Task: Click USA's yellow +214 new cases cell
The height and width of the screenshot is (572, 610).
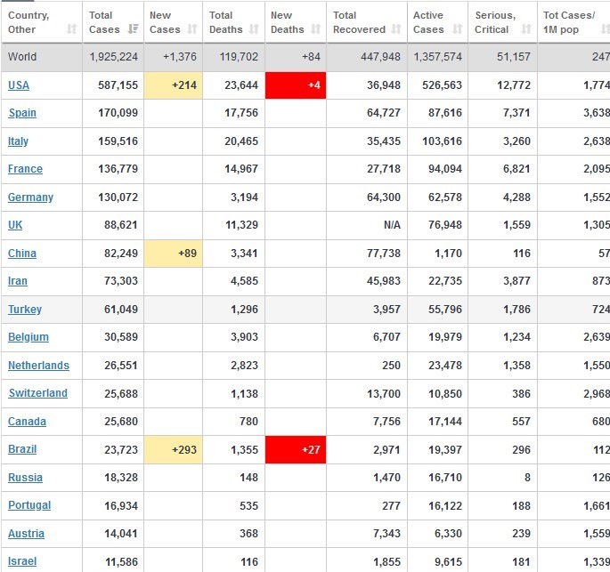Action: click(173, 85)
